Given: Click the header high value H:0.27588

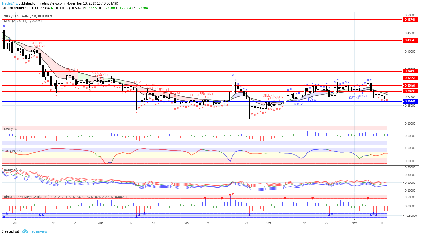Looking at the screenshot, I should [107, 8].
